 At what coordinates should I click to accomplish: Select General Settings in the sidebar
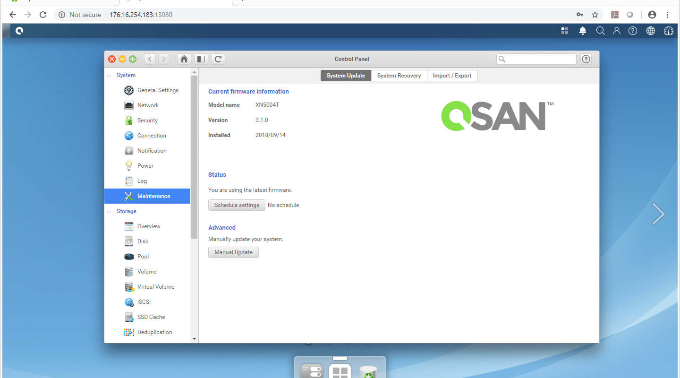[x=147, y=90]
